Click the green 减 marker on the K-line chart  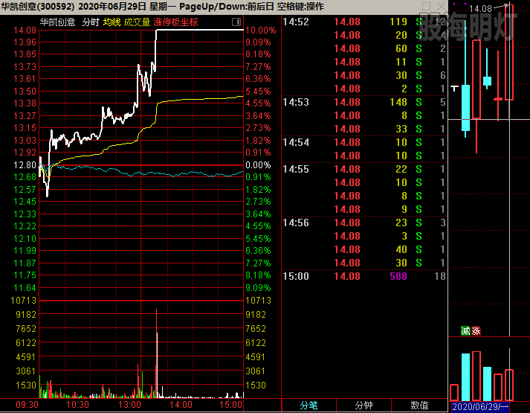point(466,331)
